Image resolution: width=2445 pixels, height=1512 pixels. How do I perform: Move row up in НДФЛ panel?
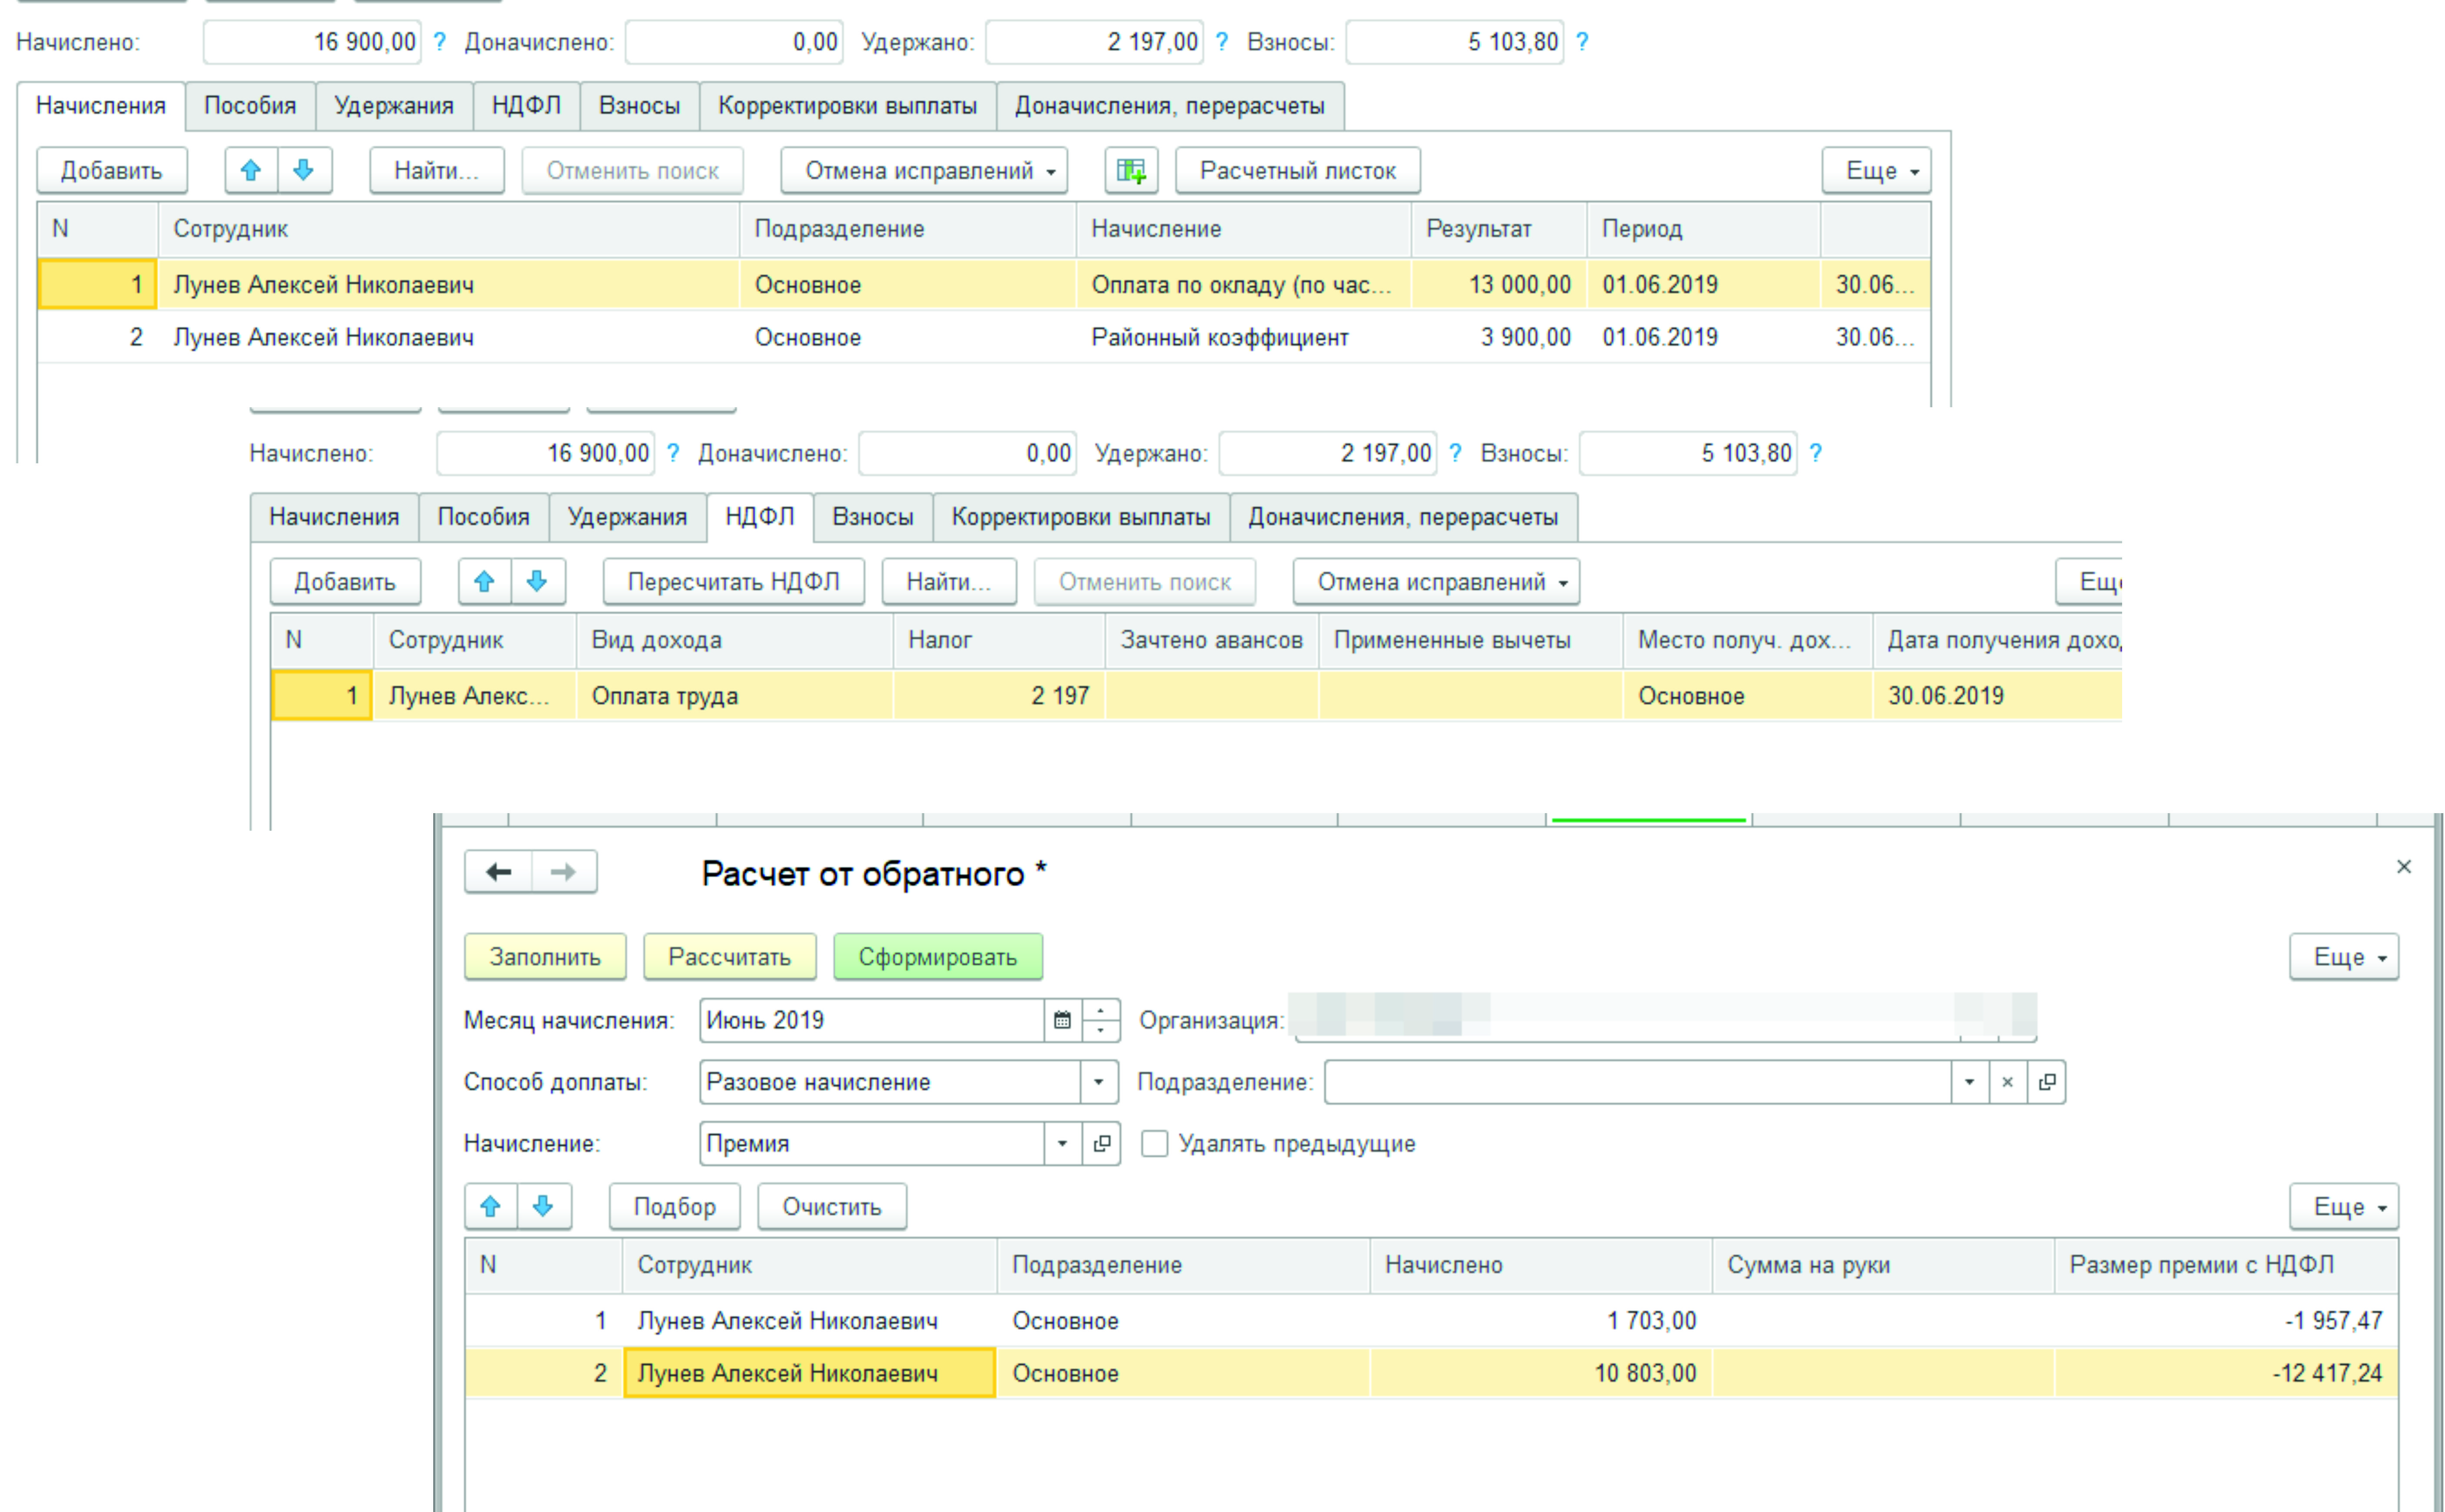(485, 582)
